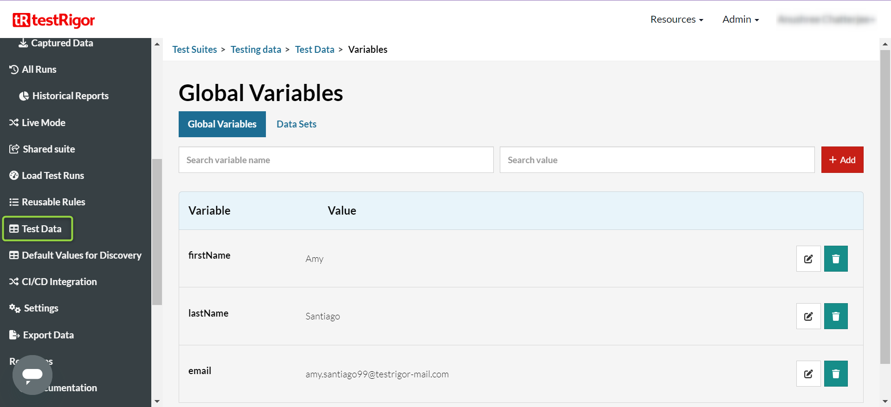Click the edit icon for lastName row
Viewport: 891px width, 407px height.
[x=808, y=316]
